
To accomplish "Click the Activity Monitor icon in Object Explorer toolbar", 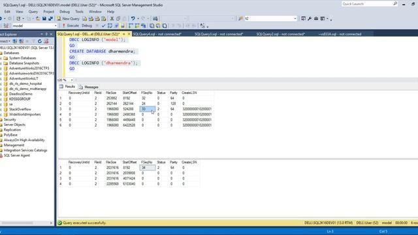I will 46,41.
